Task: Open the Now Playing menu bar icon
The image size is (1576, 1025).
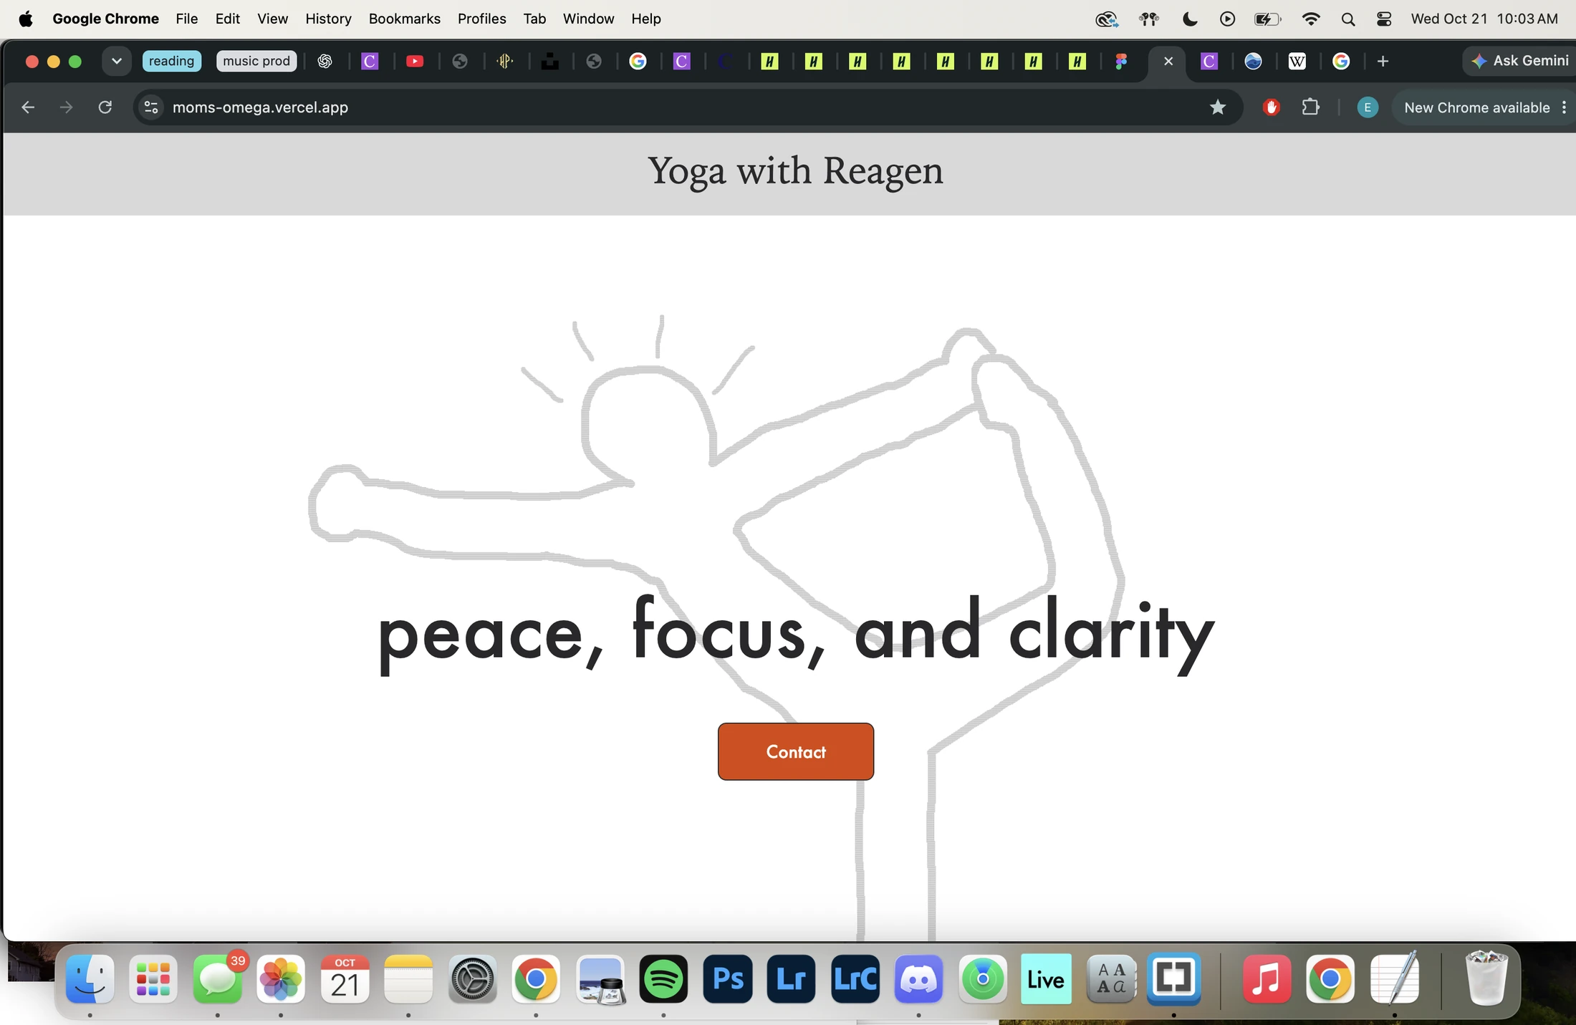Action: pos(1227,19)
